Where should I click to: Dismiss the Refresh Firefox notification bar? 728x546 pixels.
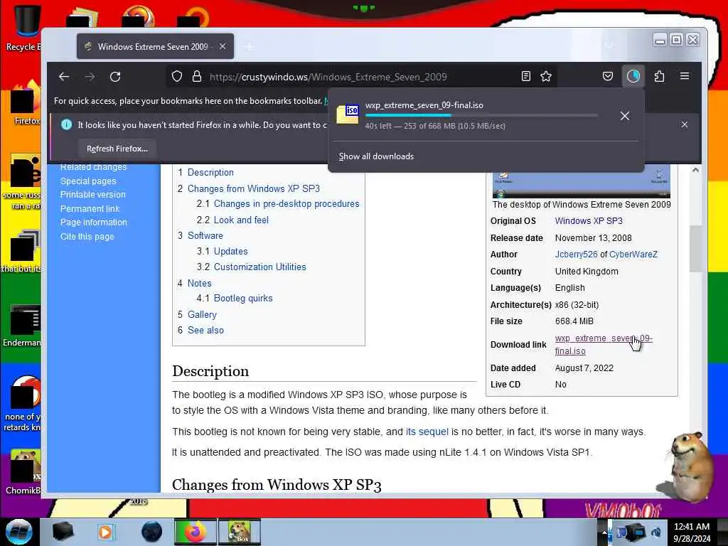point(685,124)
